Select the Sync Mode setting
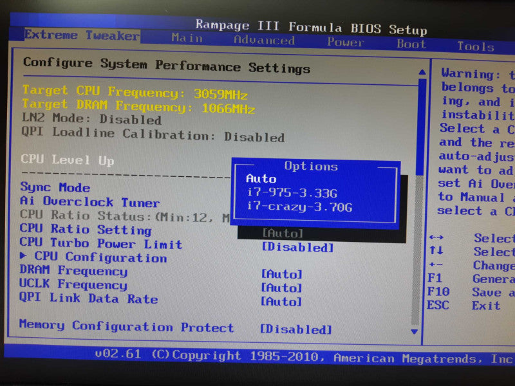Image resolution: width=515 pixels, height=386 pixels. 55,187
